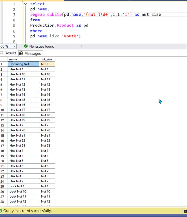Select the Nut 23 nut_size cell

(47, 146)
